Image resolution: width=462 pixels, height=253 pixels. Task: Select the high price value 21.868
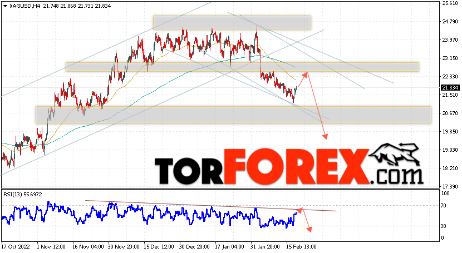[68, 6]
